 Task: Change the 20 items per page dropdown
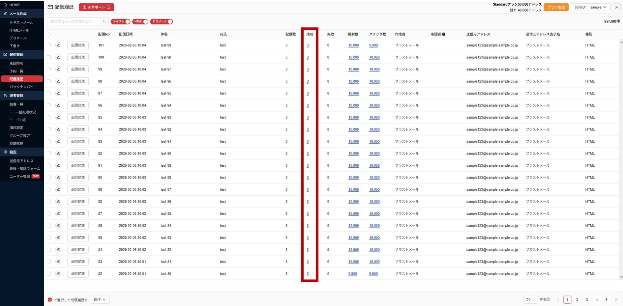530,300
